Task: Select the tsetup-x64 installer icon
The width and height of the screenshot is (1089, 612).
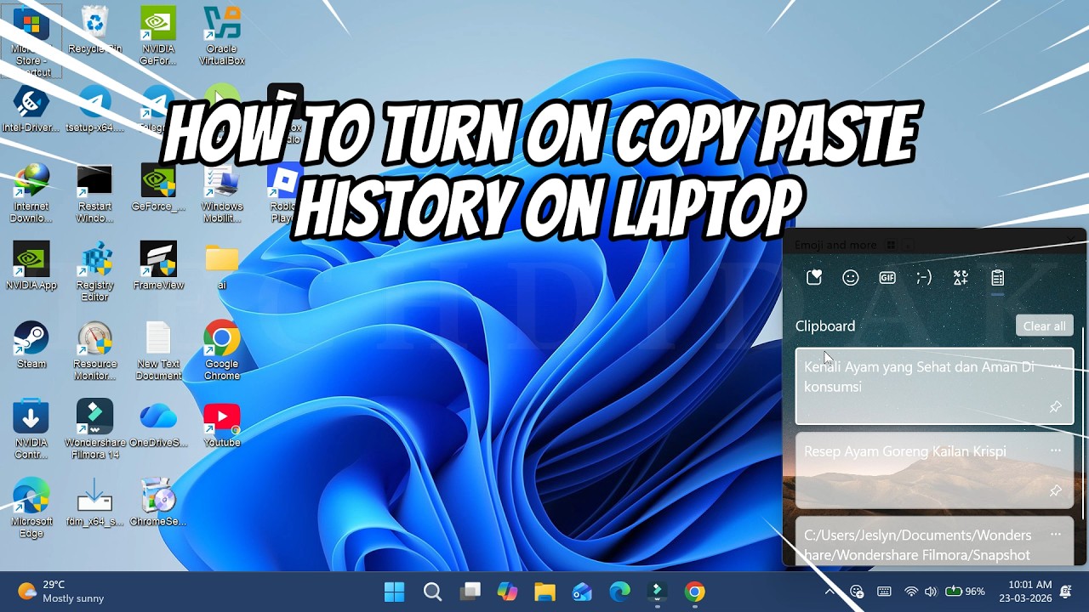Action: click(x=94, y=110)
